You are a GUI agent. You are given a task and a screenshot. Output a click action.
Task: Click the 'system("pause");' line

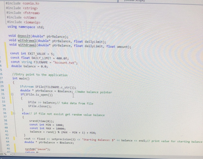click(38, 149)
